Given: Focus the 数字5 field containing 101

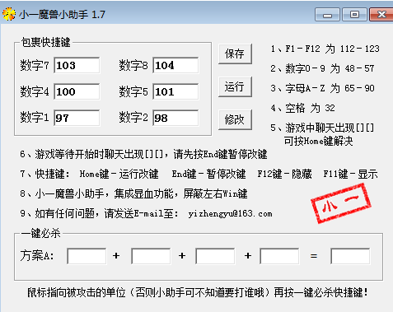Looking at the screenshot, I should [x=175, y=91].
